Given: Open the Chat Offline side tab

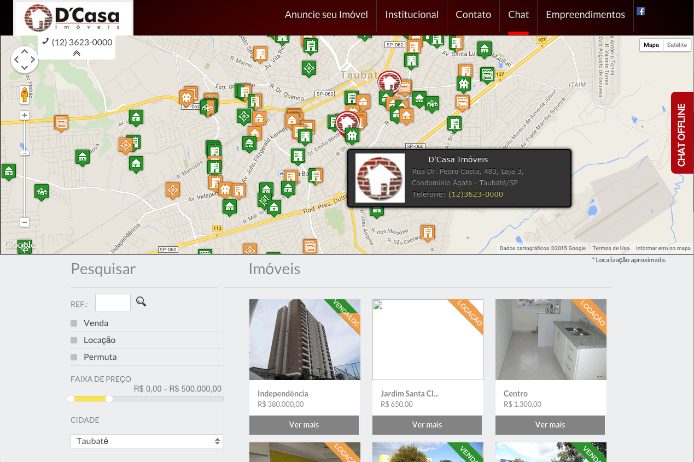Looking at the screenshot, I should (x=683, y=133).
